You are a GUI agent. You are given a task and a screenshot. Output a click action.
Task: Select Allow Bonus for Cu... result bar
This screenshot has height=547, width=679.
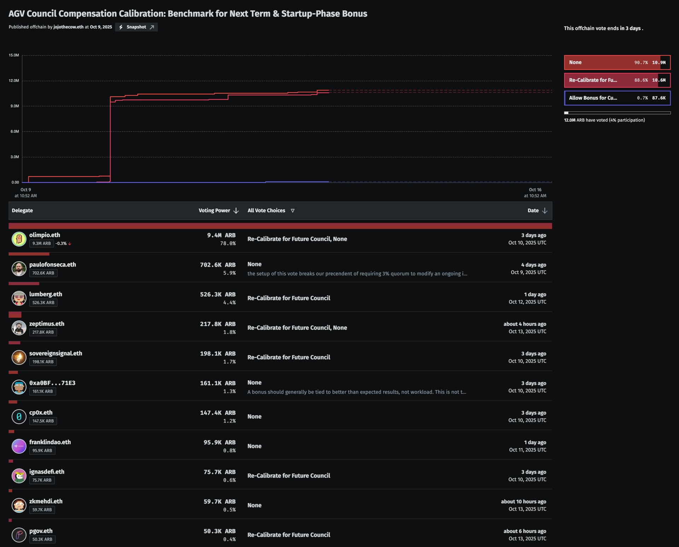coord(617,98)
